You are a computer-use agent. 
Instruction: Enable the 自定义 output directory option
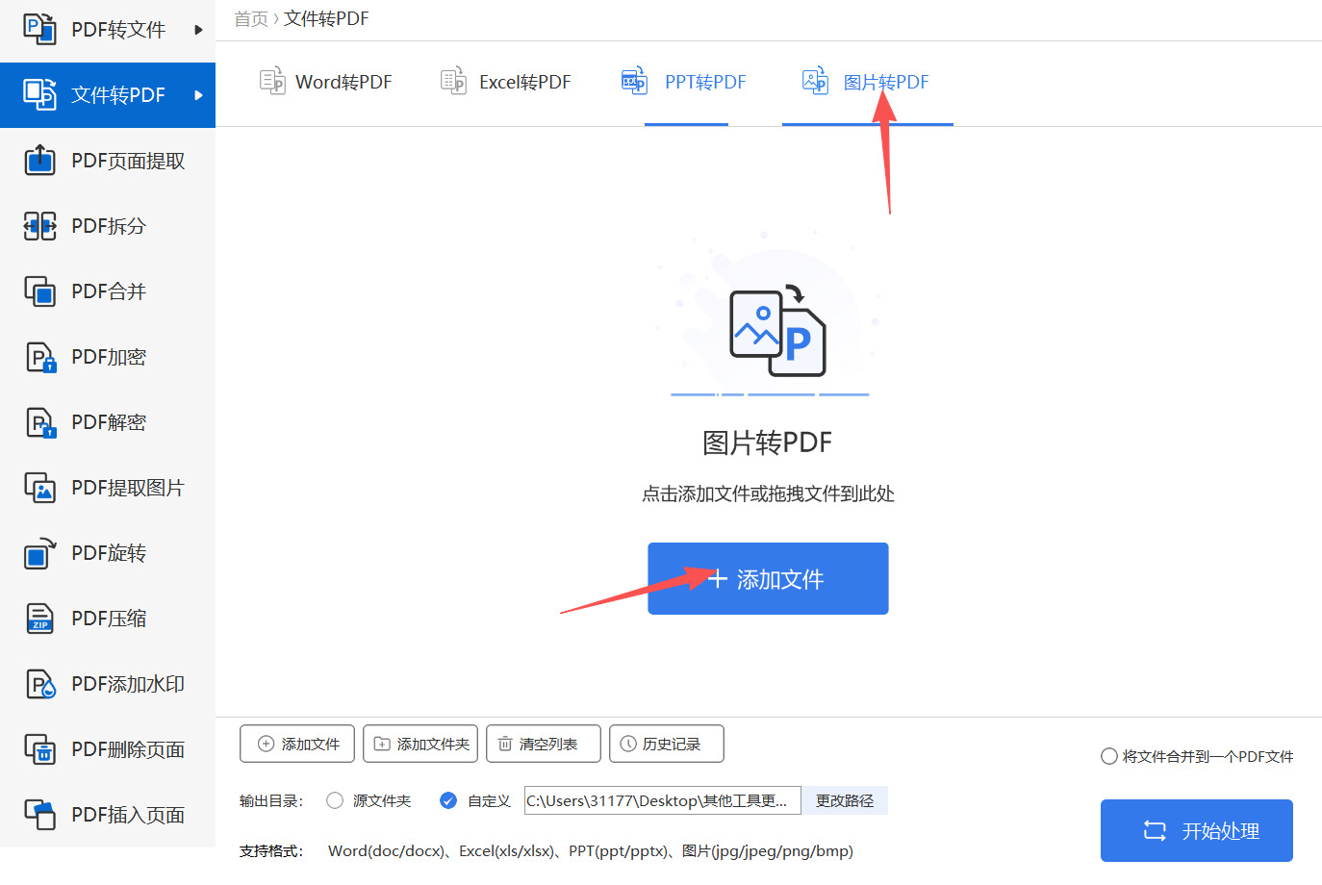(448, 799)
